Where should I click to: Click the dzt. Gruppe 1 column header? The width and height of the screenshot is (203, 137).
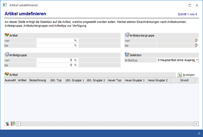75,80
